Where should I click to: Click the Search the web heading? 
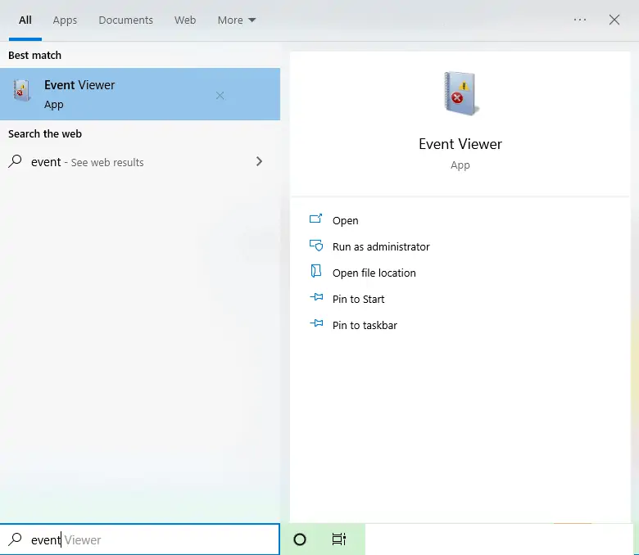[45, 134]
